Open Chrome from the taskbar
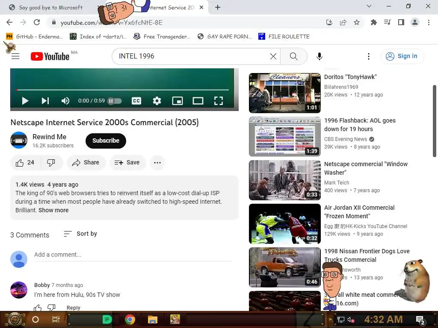 (x=130, y=319)
